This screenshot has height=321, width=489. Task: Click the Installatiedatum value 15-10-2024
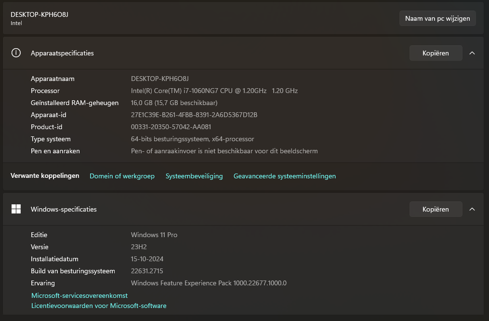coord(147,259)
